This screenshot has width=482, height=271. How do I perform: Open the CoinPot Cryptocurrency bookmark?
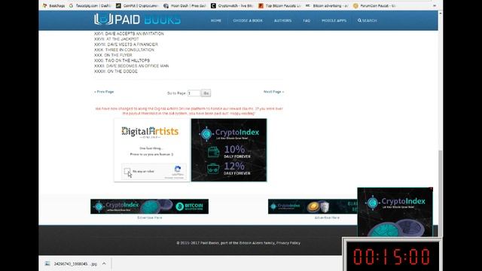point(137,5)
